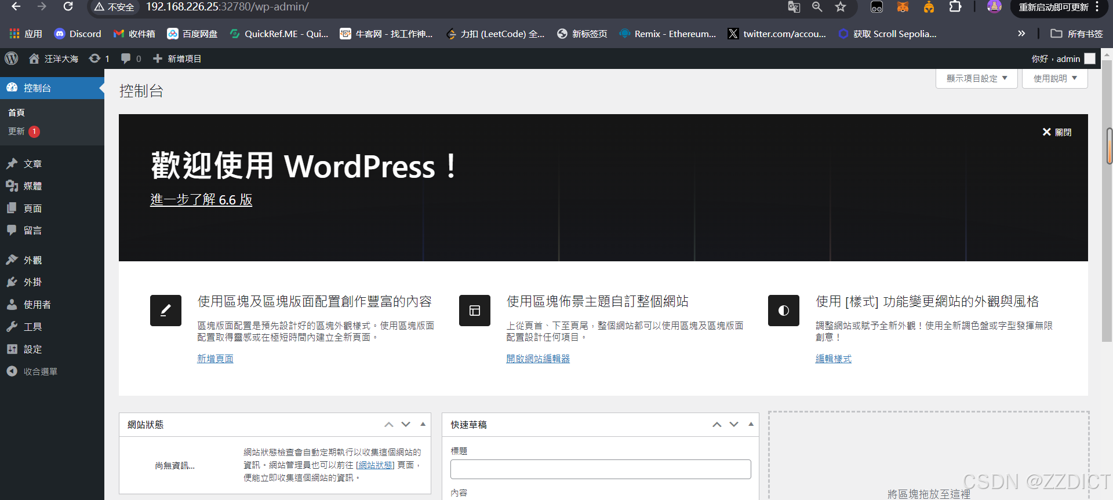Open 首頁 submenu item
The image size is (1113, 500).
tap(16, 112)
